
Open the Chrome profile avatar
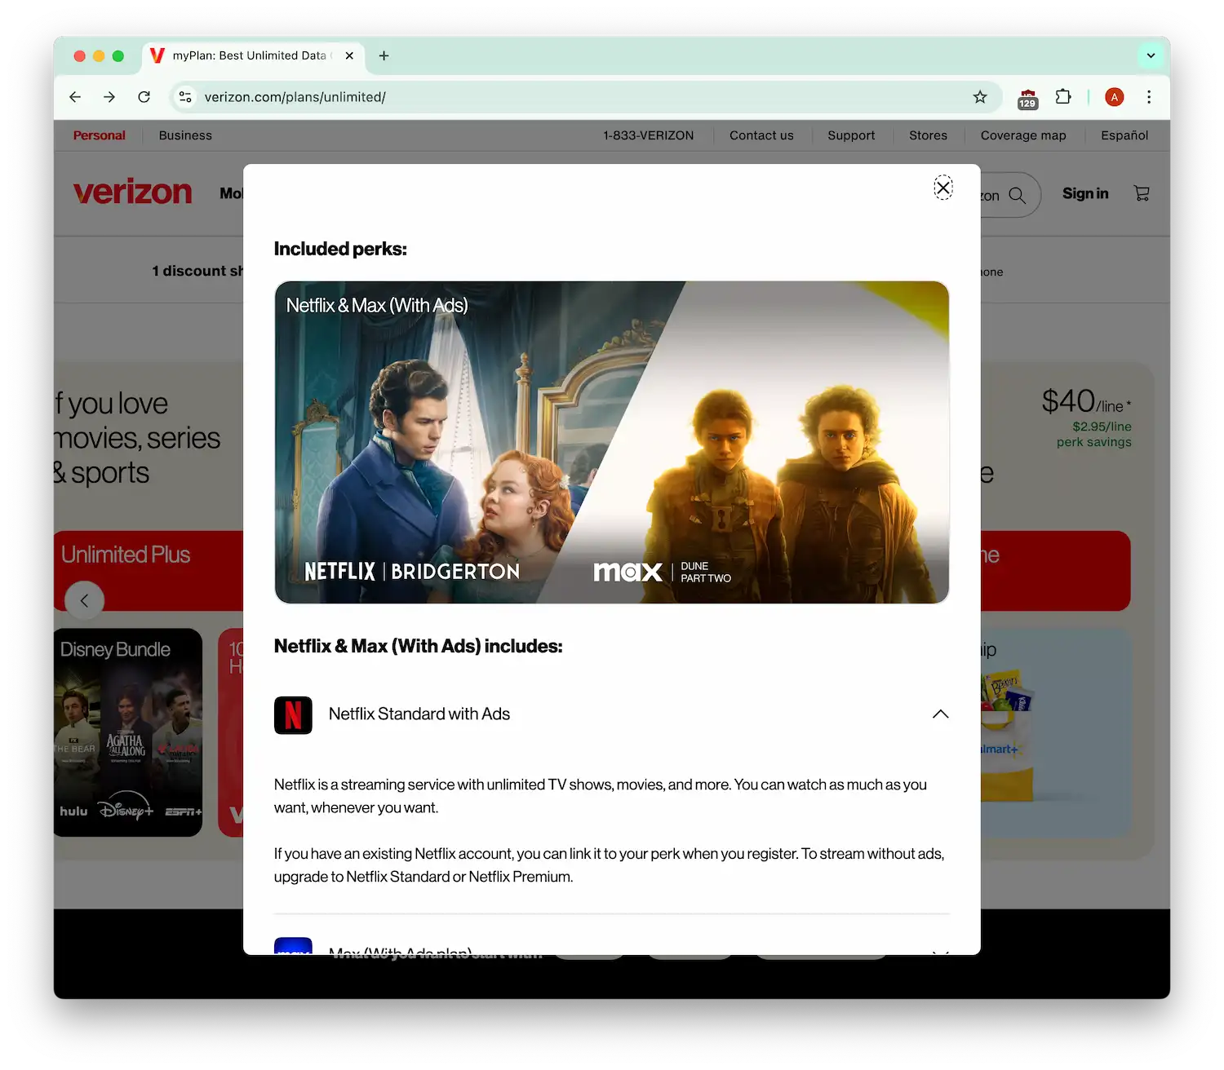click(x=1114, y=96)
